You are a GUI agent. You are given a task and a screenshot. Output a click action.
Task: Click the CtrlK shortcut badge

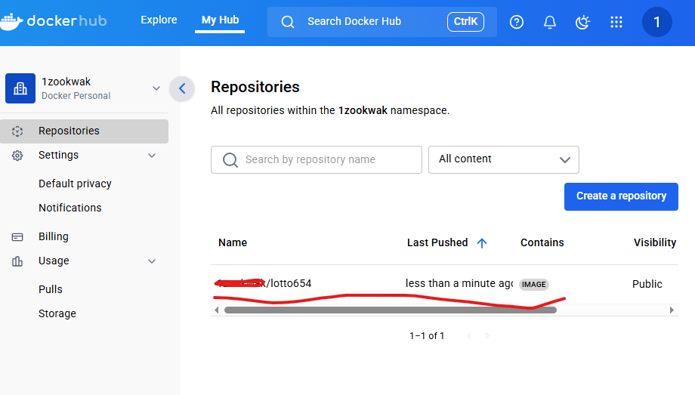(x=465, y=22)
